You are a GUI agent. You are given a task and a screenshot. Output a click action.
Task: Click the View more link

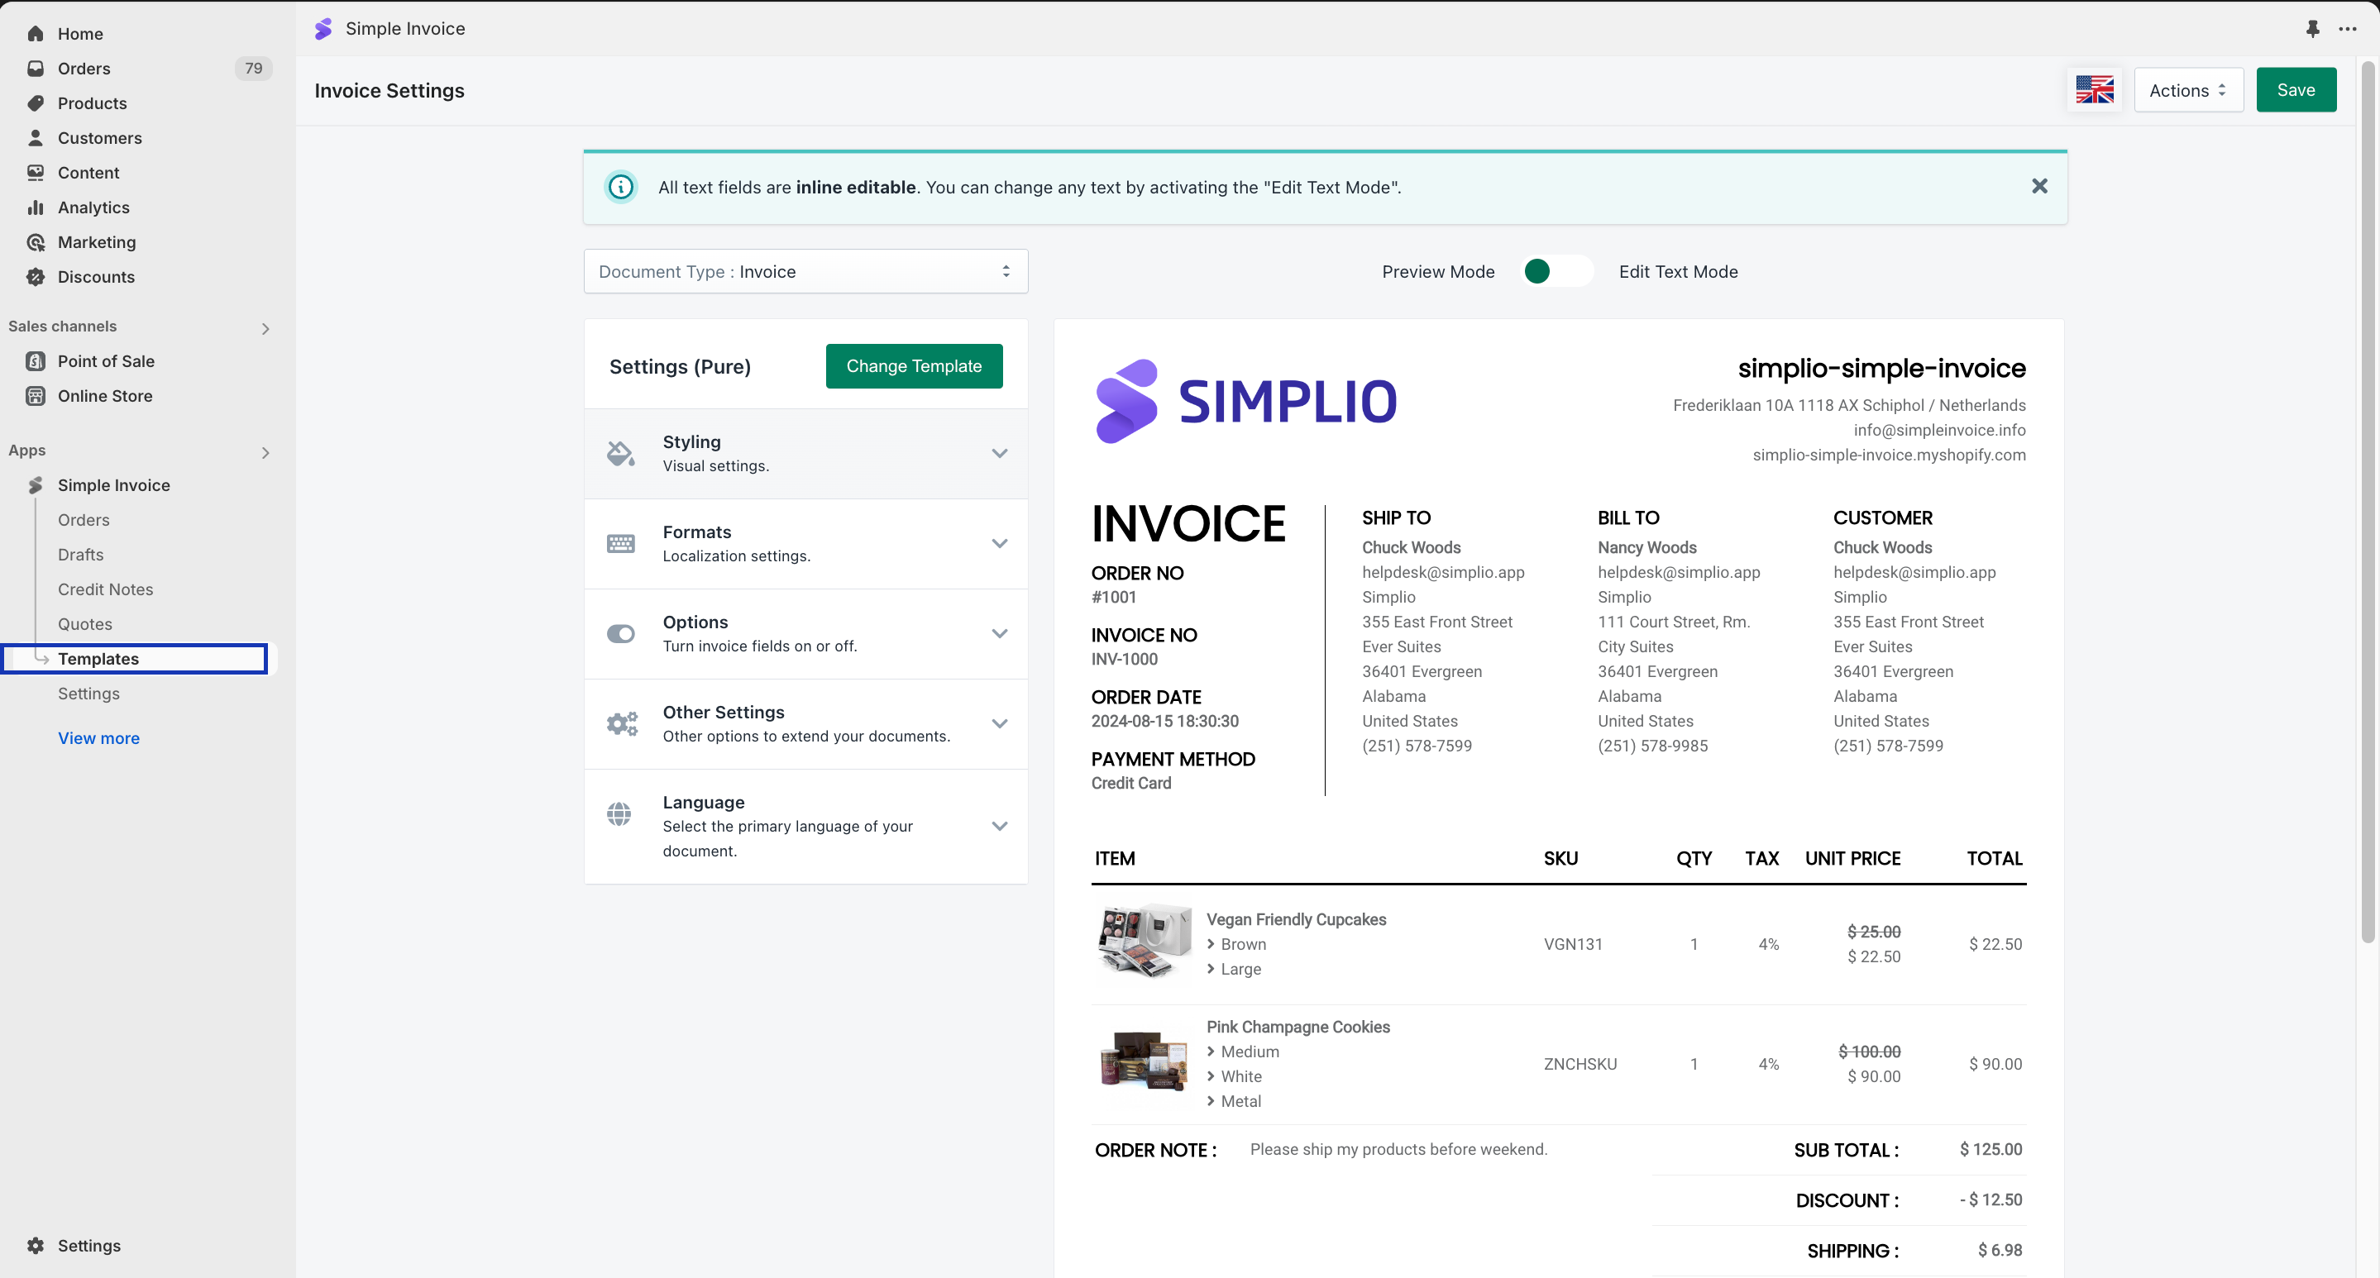pos(98,738)
